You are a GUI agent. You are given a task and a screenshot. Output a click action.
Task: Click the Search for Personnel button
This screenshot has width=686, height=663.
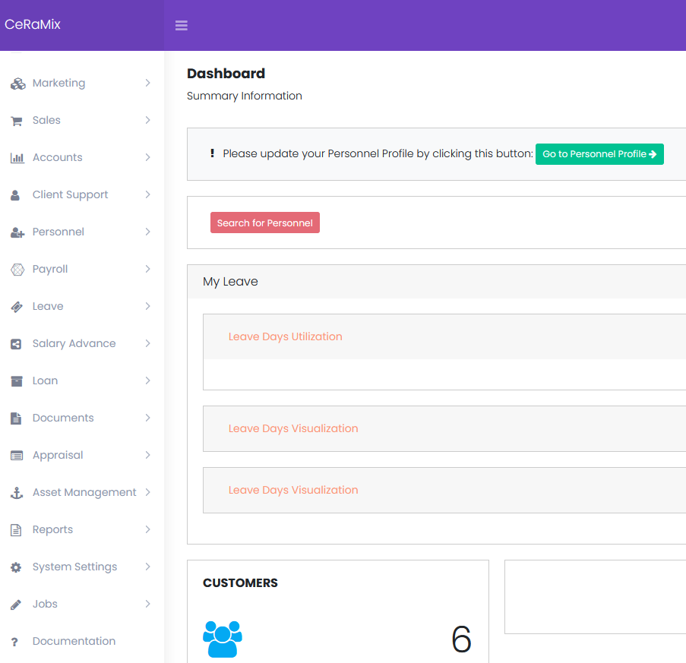(265, 223)
